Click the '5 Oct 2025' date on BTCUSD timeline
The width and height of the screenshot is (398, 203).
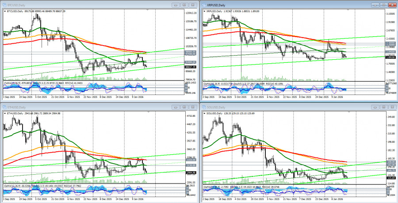click(41, 97)
